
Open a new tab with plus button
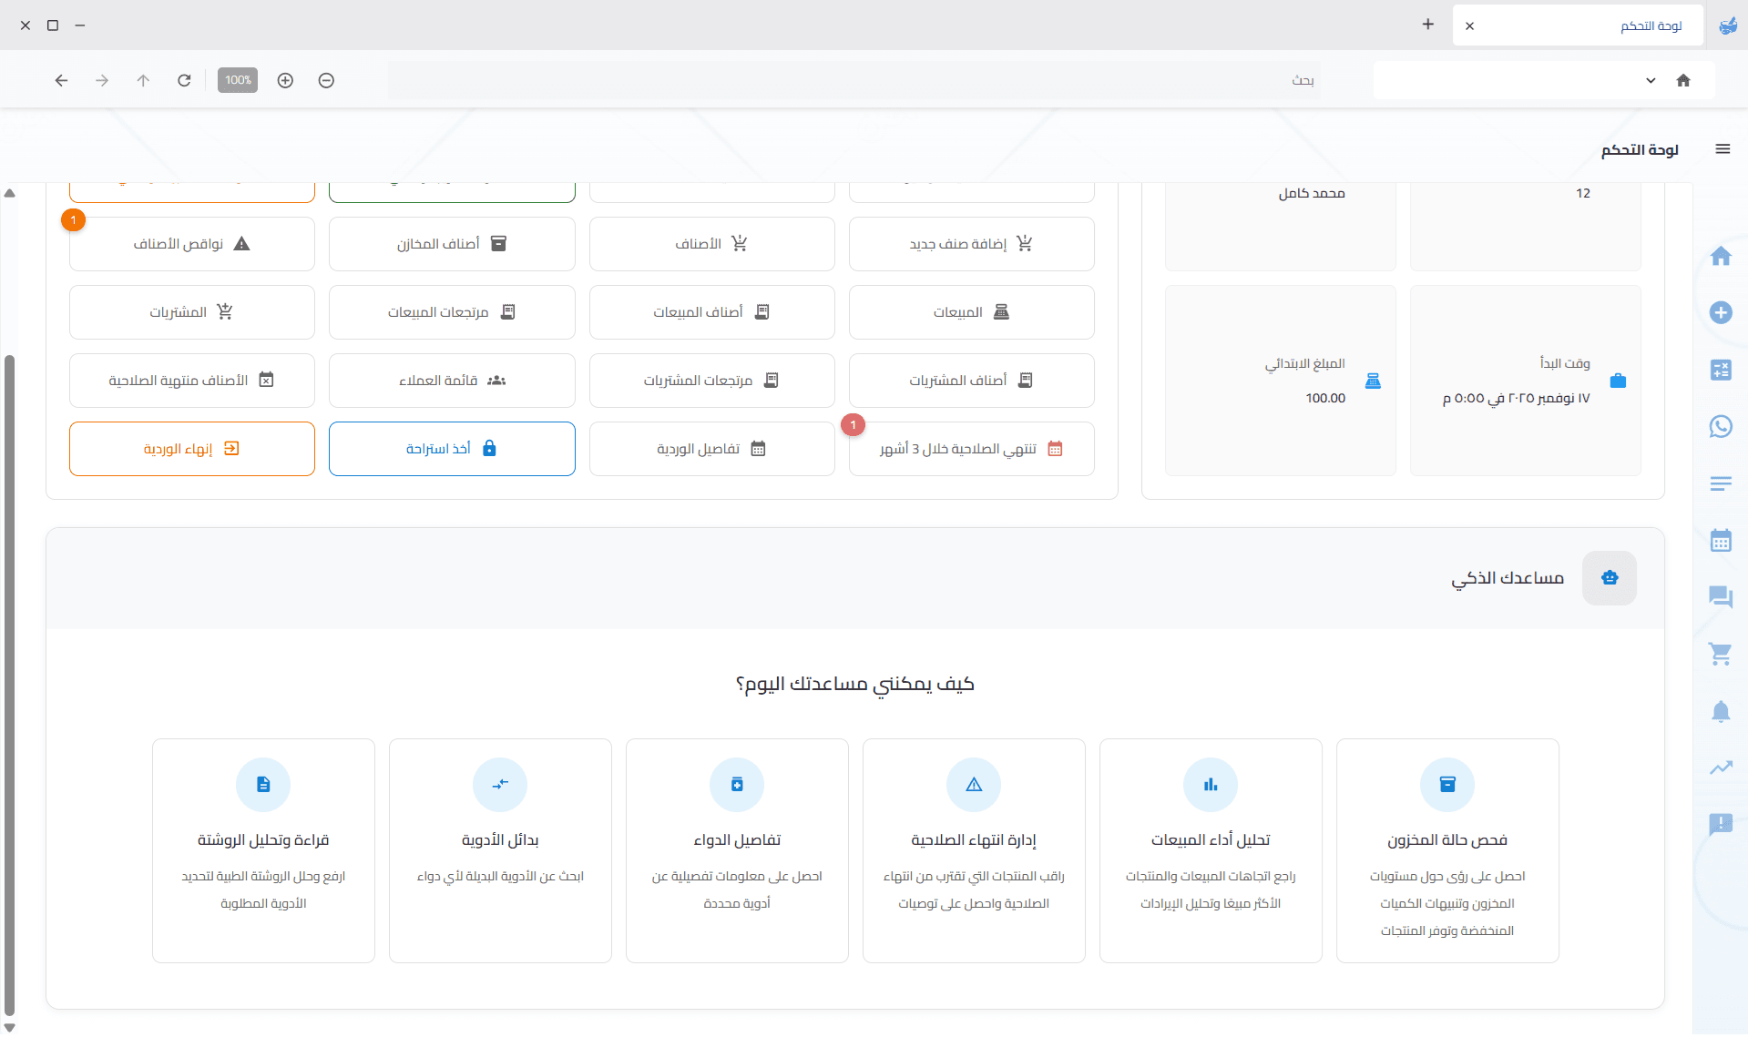click(x=1427, y=25)
